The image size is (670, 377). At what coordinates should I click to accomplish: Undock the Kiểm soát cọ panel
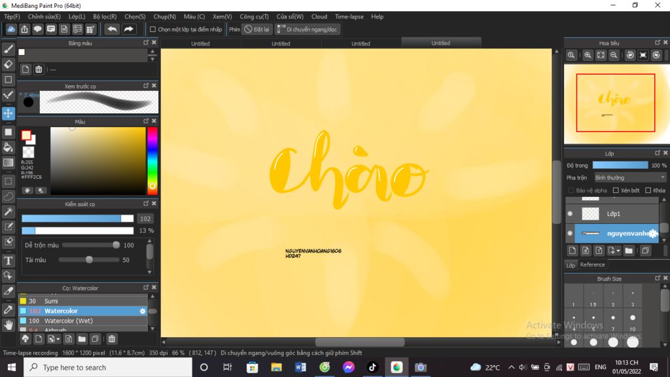[146, 204]
